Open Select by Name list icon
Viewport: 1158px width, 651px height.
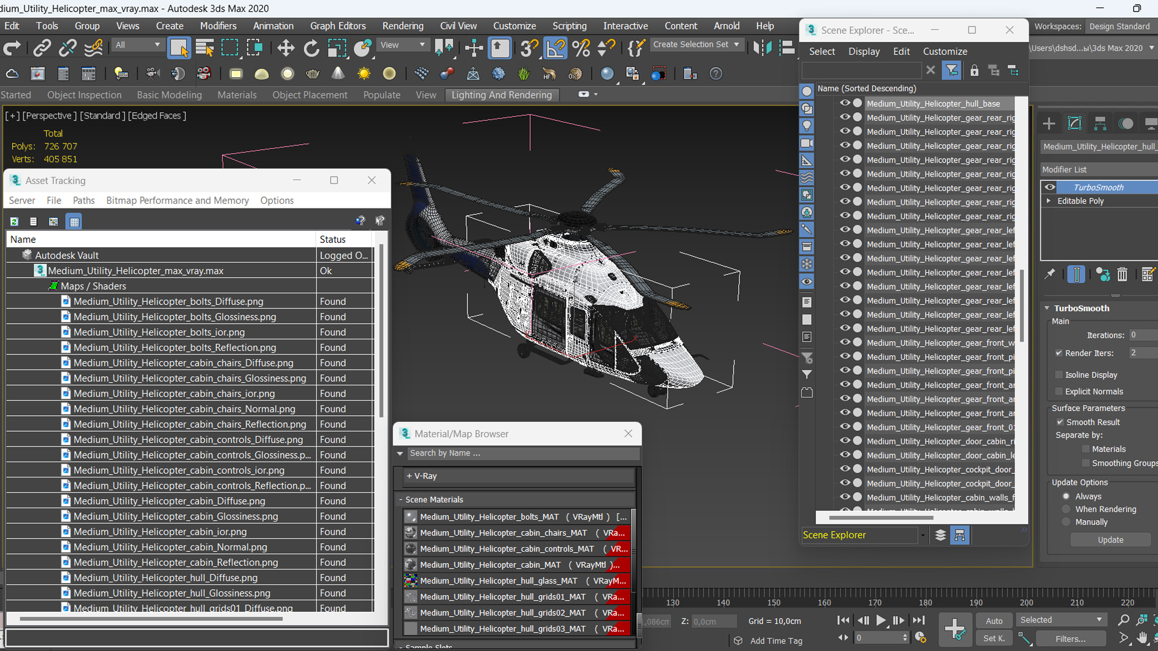(205, 48)
